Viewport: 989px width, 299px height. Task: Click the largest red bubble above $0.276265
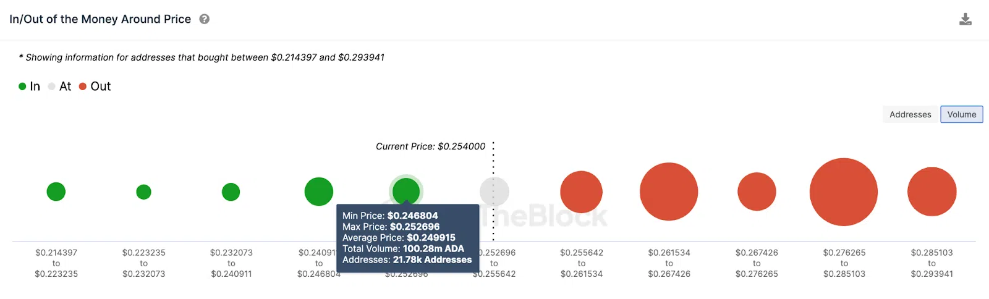click(844, 192)
